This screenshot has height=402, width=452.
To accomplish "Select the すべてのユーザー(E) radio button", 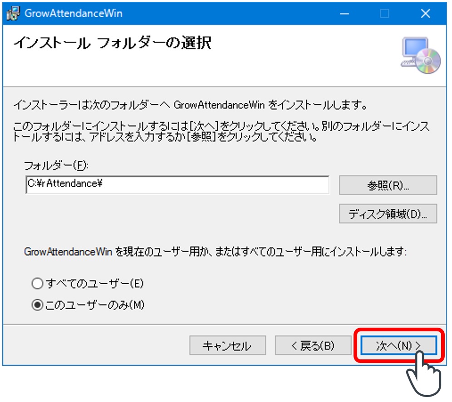I will click(37, 284).
